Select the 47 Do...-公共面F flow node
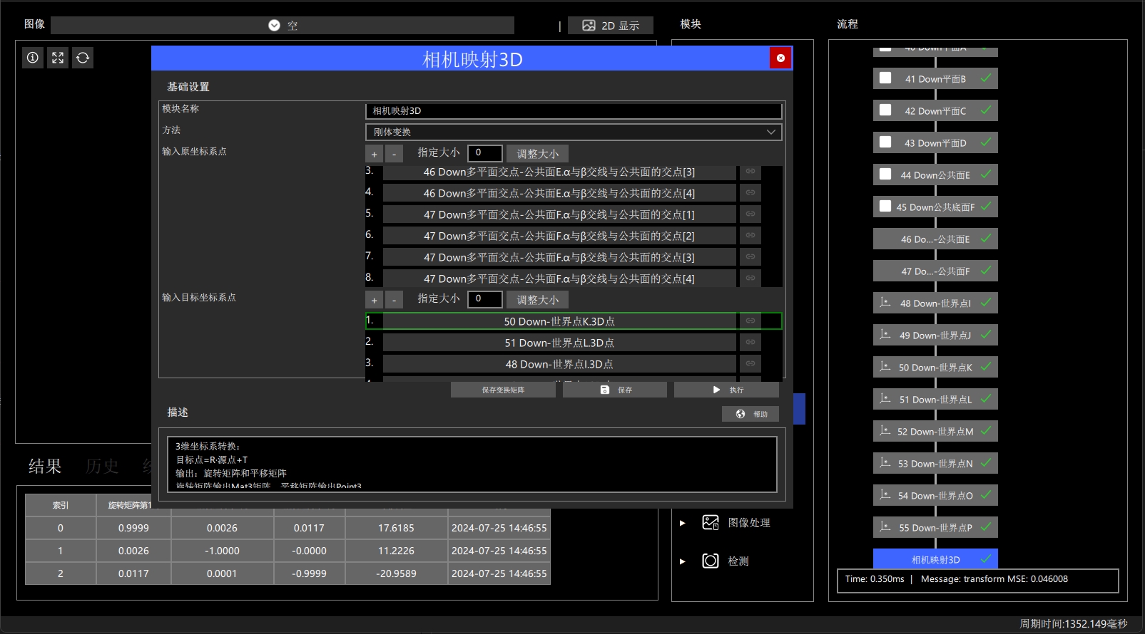The image size is (1145, 634). 935,271
